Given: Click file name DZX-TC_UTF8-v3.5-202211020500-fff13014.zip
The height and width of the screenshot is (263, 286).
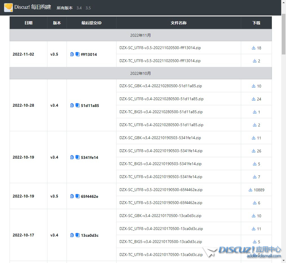Looking at the screenshot, I should click(160, 61).
